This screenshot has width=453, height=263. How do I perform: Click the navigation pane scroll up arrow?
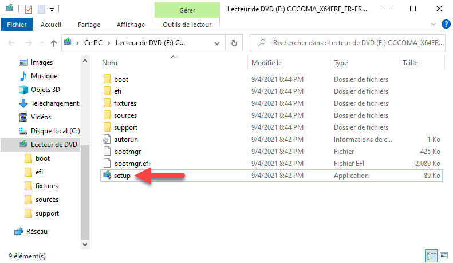point(85,61)
